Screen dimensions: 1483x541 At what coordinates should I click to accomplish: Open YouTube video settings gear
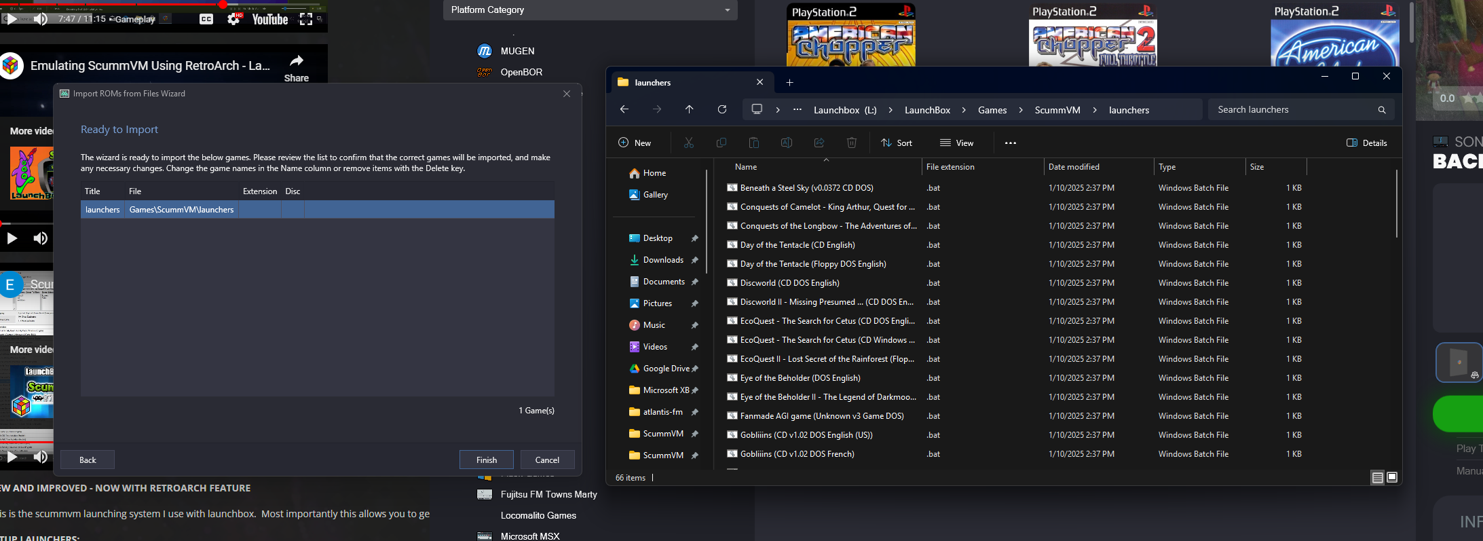tap(233, 19)
